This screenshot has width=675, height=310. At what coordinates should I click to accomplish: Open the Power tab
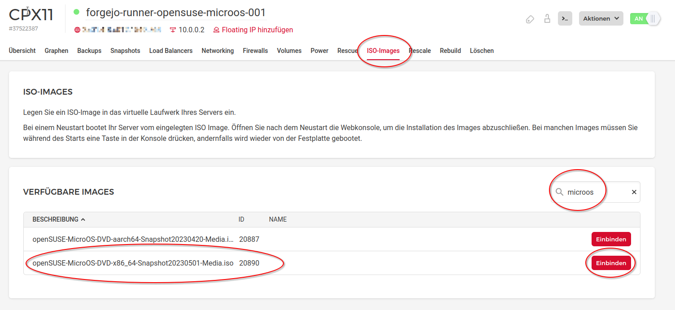tap(319, 51)
